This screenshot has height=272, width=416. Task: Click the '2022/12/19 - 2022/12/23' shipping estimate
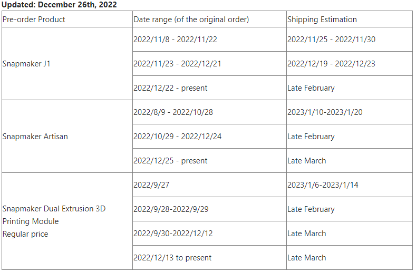331,64
